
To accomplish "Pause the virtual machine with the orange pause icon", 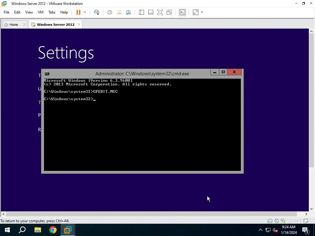I will click(78, 12).
